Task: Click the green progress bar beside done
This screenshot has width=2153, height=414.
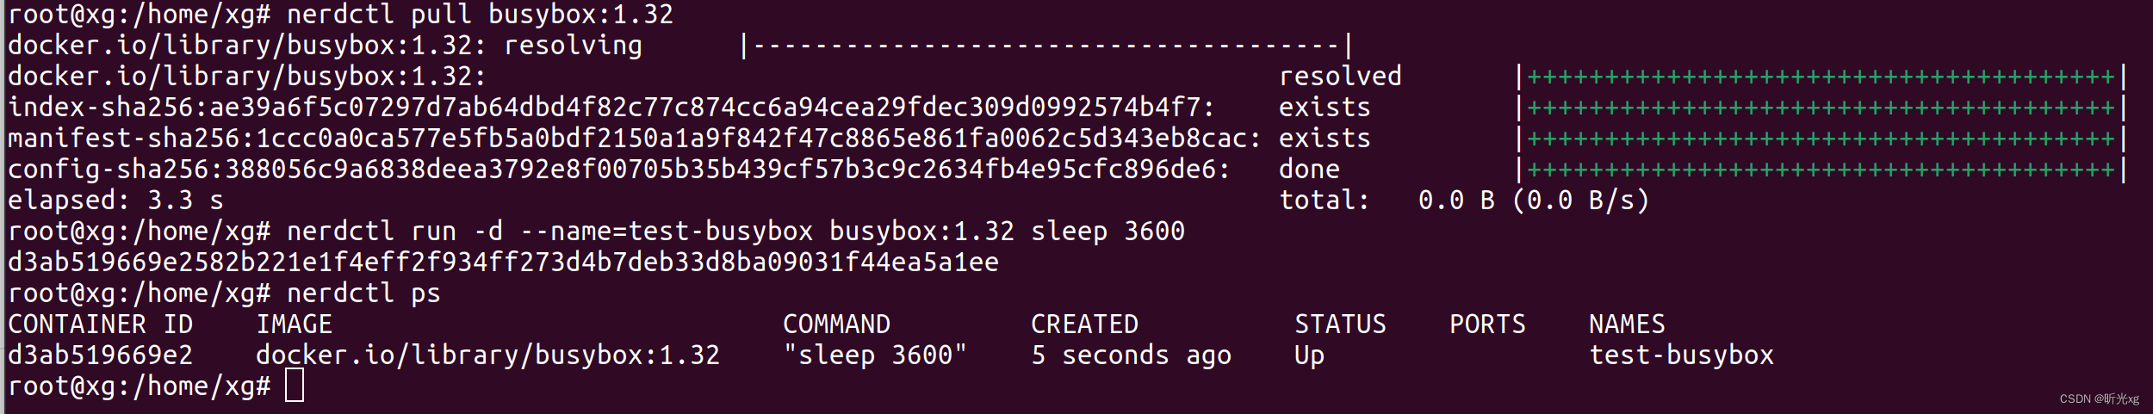Action: coord(1821,170)
